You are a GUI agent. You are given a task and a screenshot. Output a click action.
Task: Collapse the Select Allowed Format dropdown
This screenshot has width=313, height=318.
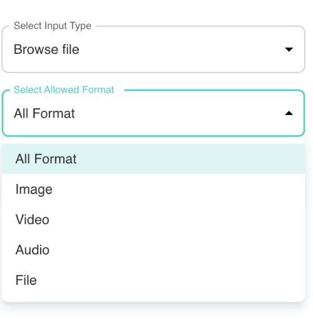(x=153, y=113)
